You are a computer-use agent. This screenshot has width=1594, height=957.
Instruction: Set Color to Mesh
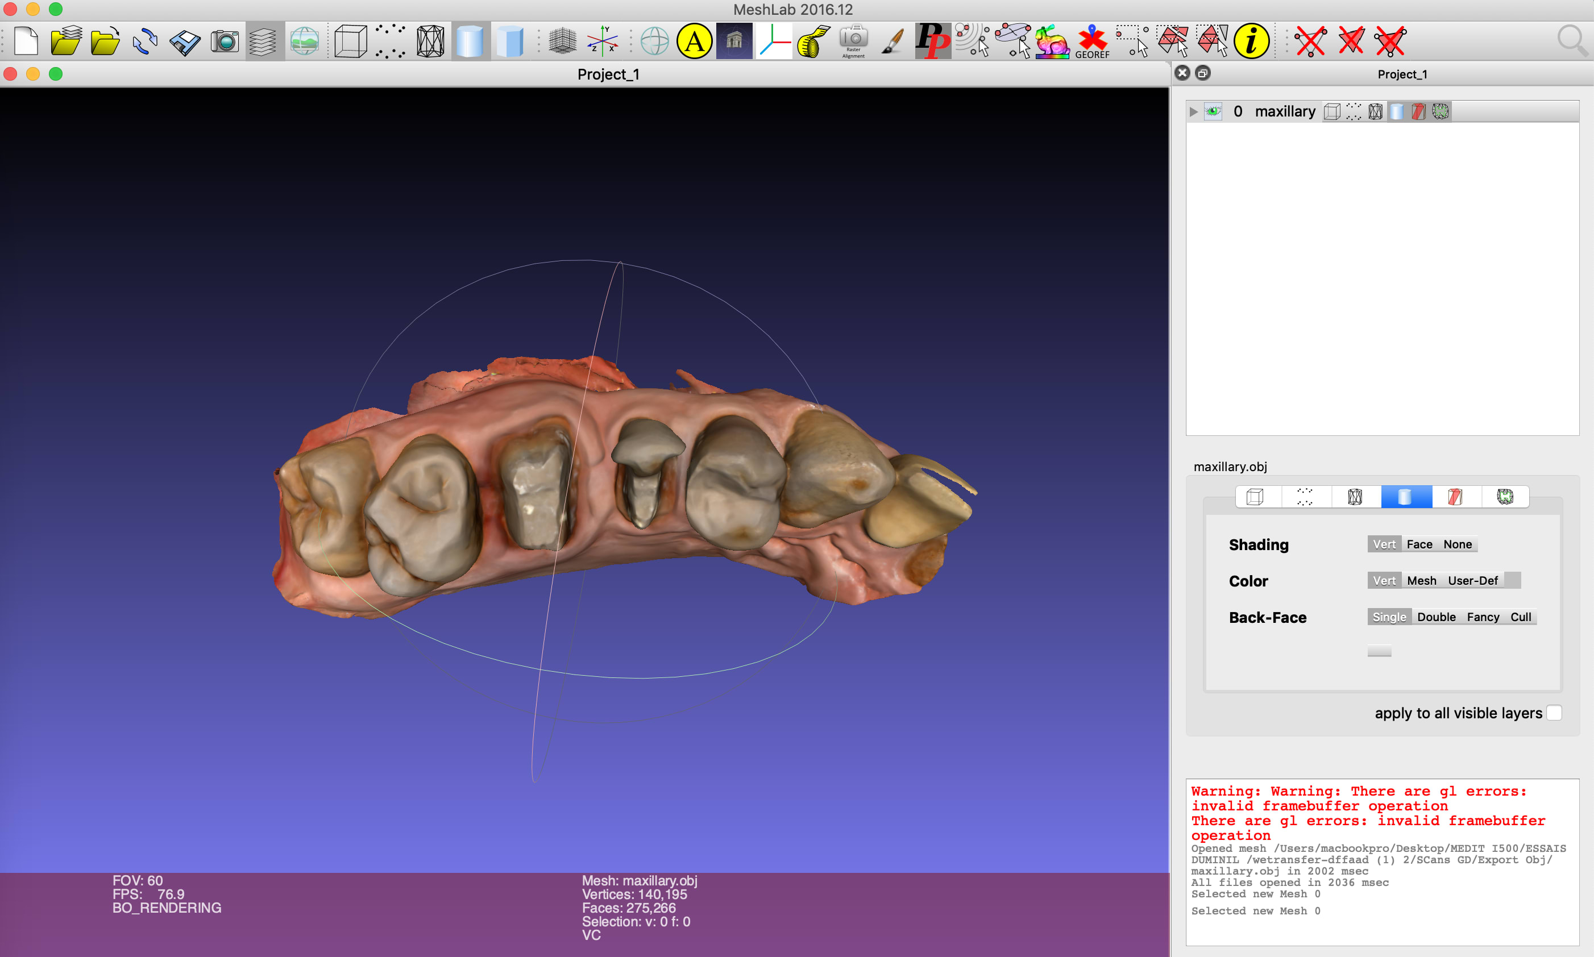(1421, 580)
